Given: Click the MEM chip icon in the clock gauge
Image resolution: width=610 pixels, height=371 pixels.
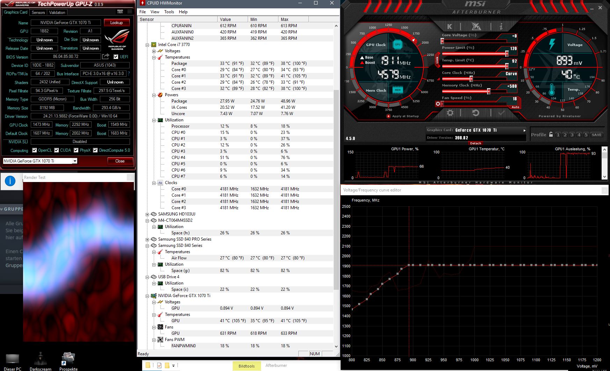Looking at the screenshot, I should [398, 90].
